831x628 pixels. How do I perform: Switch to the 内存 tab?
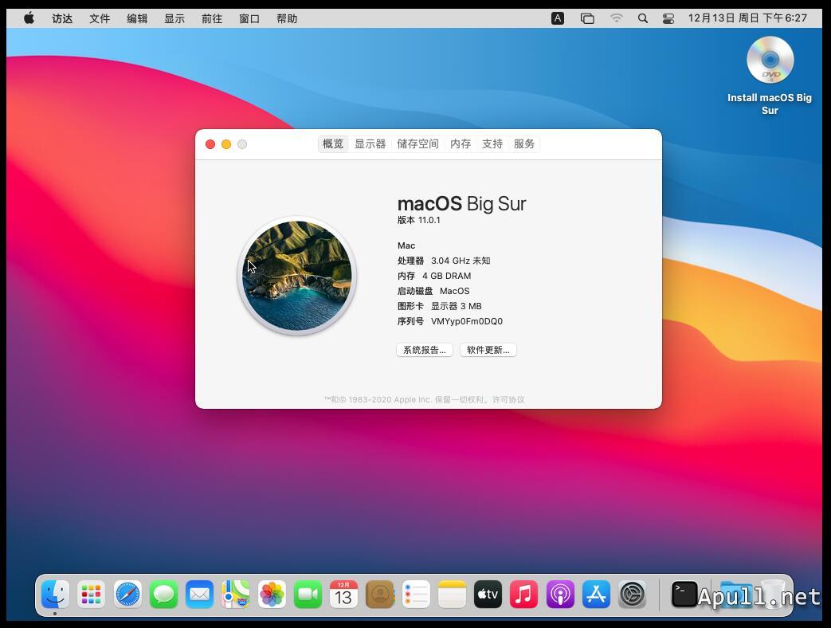tap(460, 143)
